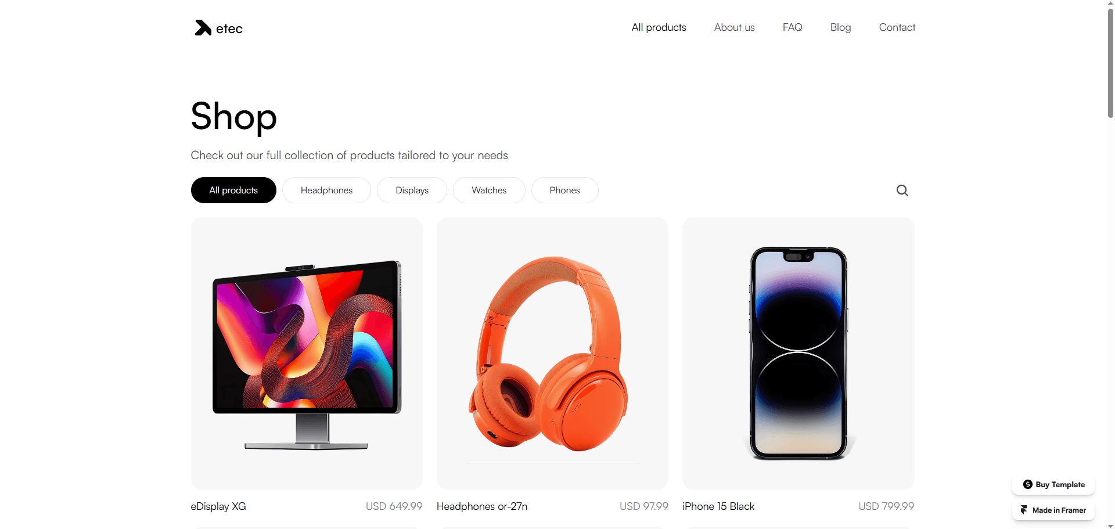Select the Phones filter pill
Screen dimensions: 1115x529
(564, 190)
